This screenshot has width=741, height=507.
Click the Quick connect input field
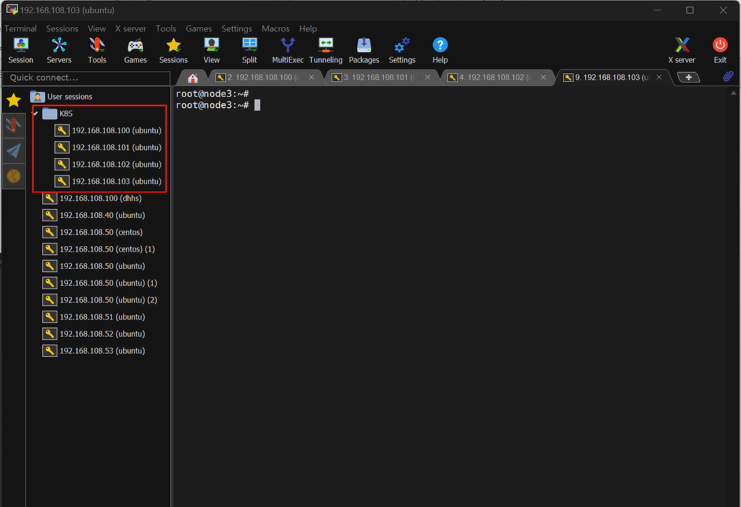coord(87,78)
